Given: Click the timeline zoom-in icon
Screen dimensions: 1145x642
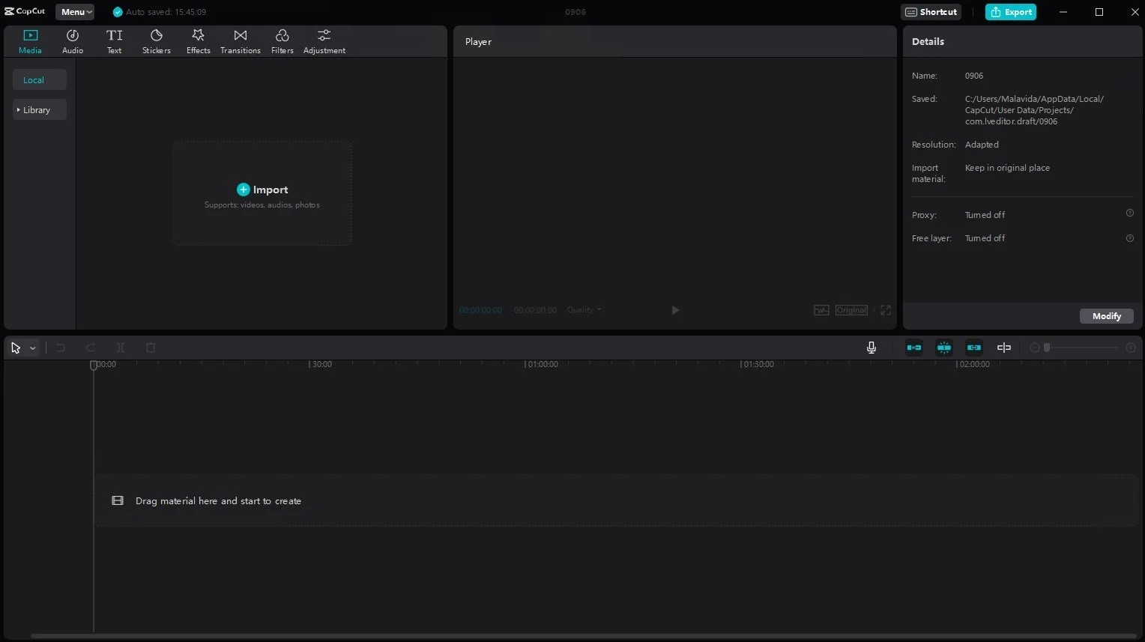Looking at the screenshot, I should coord(1132,348).
